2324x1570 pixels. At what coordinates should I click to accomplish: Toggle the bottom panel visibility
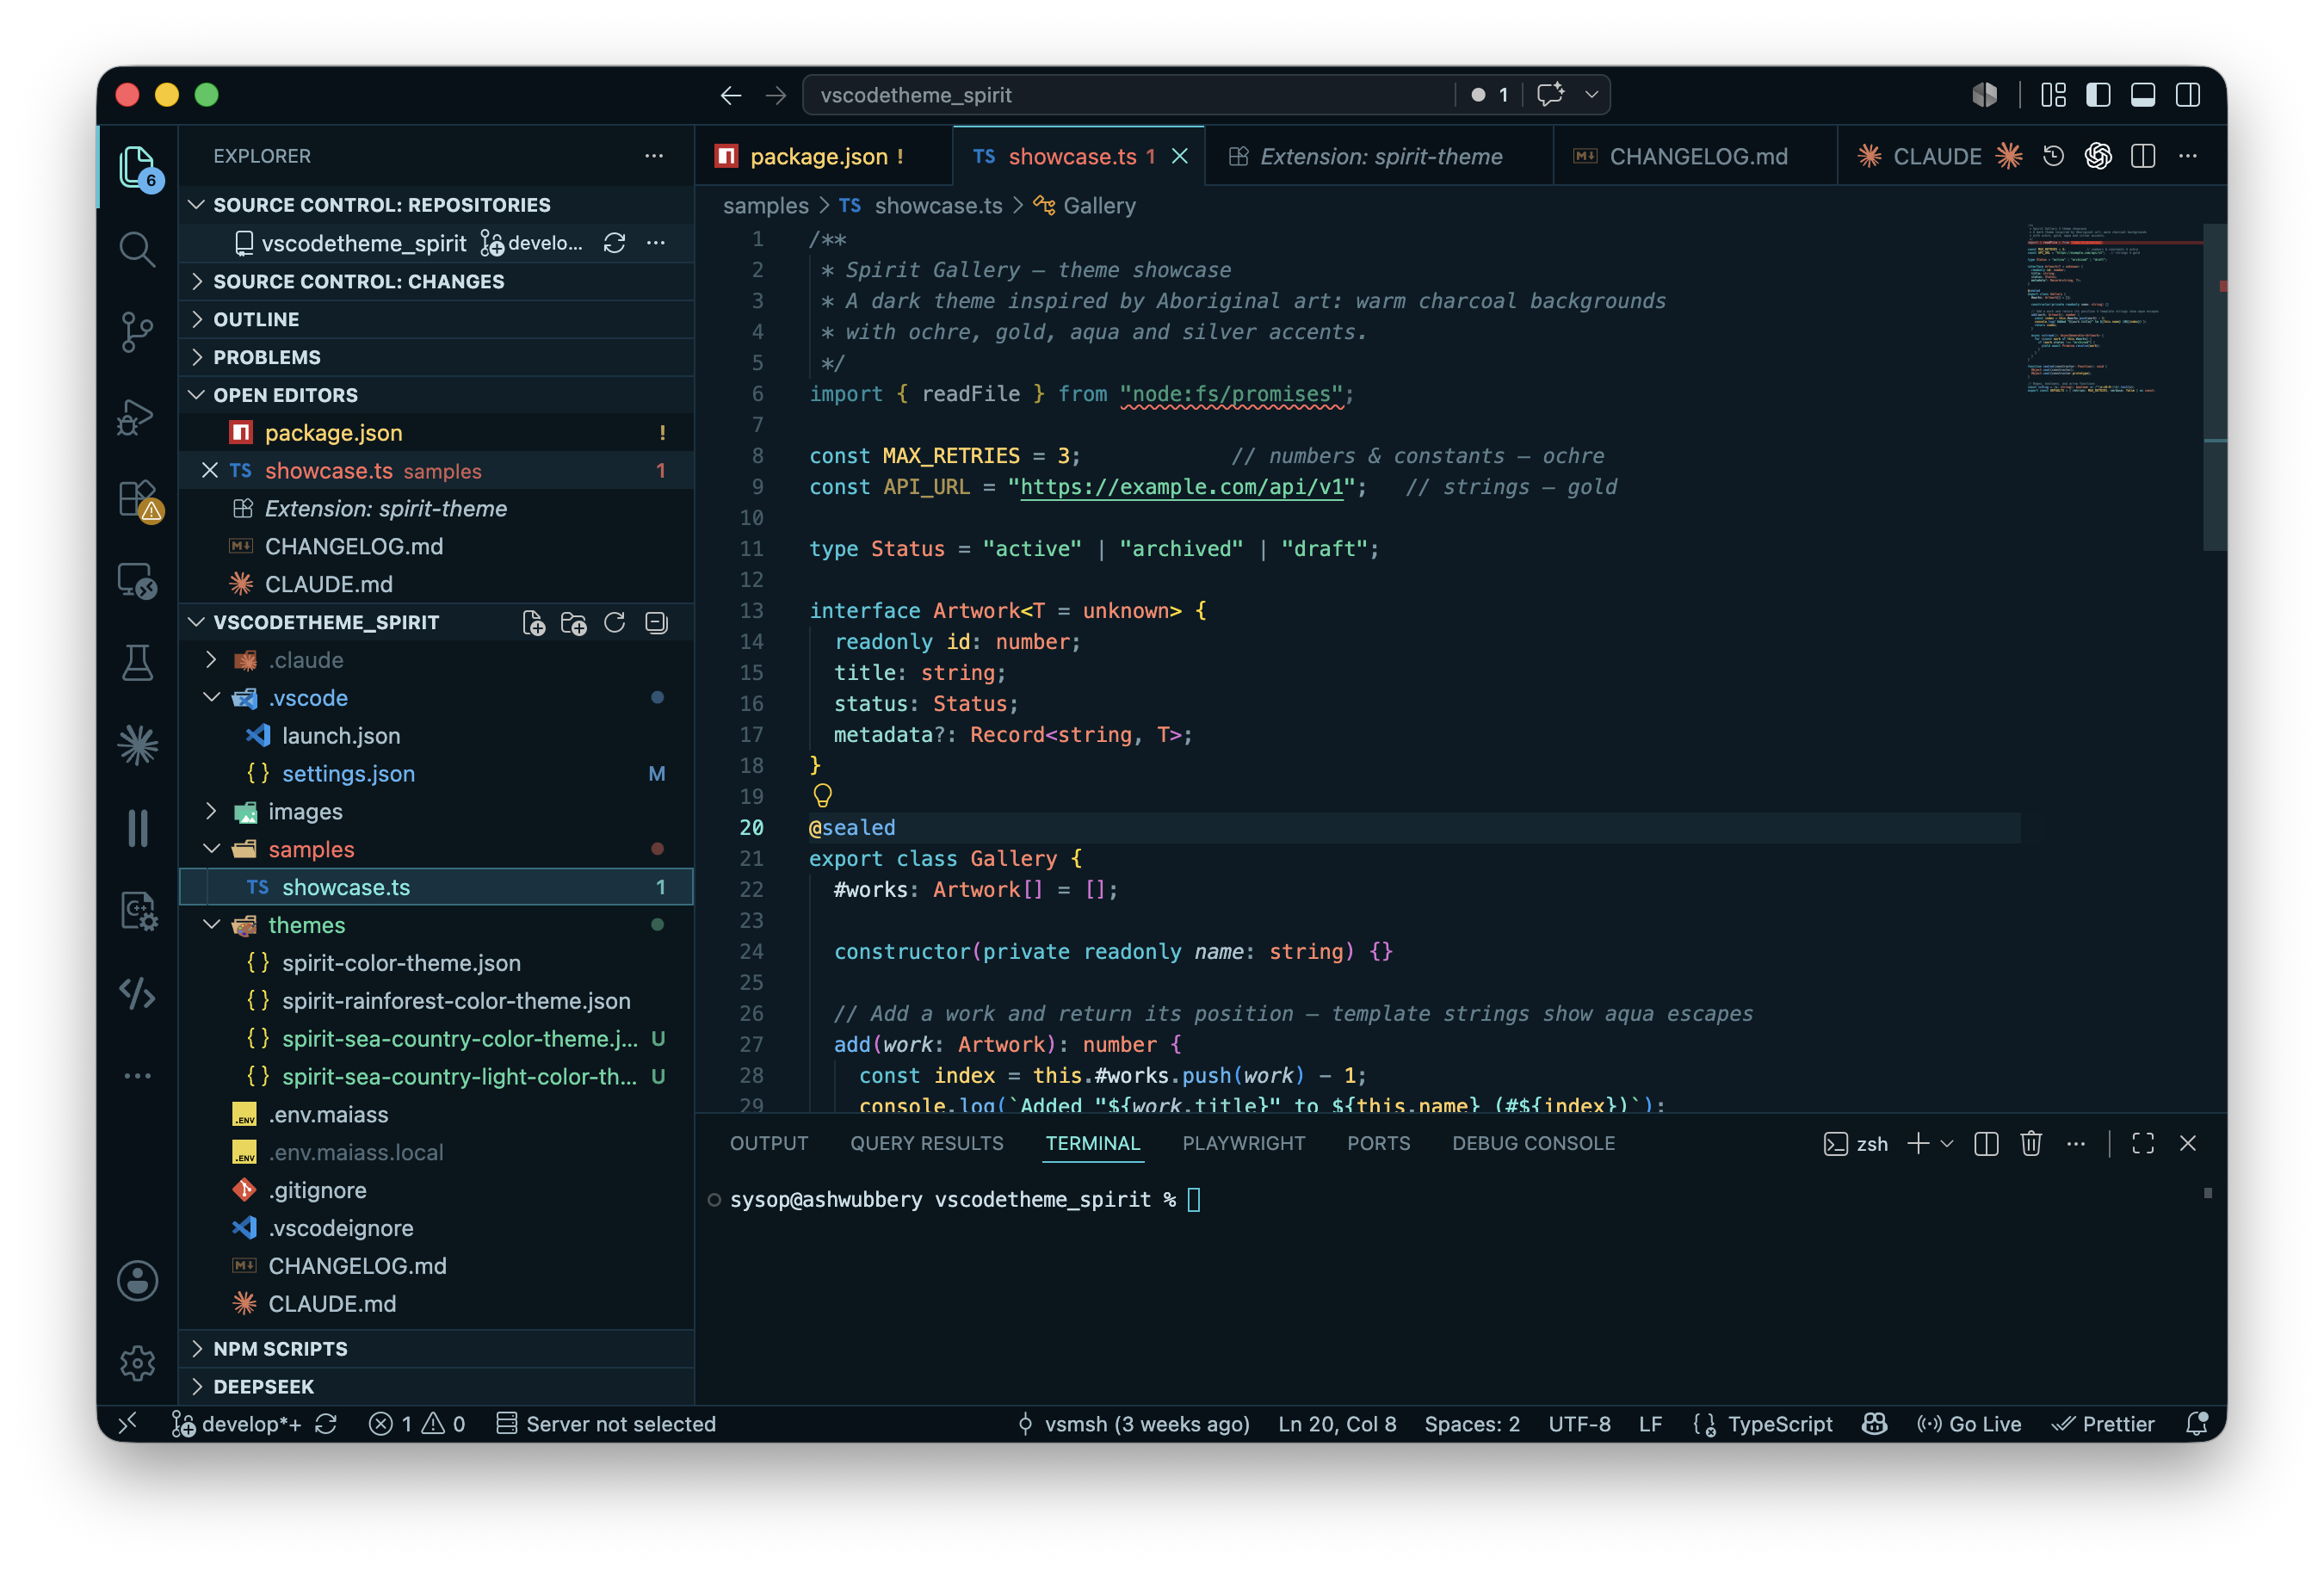tap(2143, 94)
